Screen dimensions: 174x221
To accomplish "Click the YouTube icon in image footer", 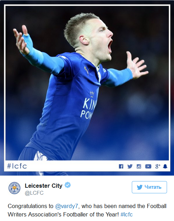I will coord(148,166).
